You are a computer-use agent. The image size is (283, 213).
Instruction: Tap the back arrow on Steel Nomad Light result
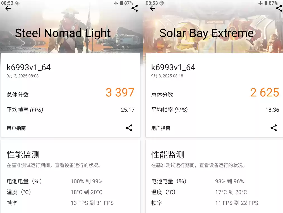point(8,8)
